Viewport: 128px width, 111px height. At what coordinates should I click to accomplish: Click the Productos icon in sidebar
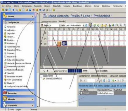point(5,43)
